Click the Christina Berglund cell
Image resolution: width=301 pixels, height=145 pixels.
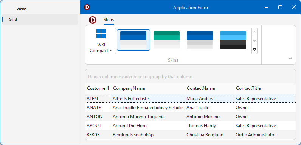pos(209,135)
